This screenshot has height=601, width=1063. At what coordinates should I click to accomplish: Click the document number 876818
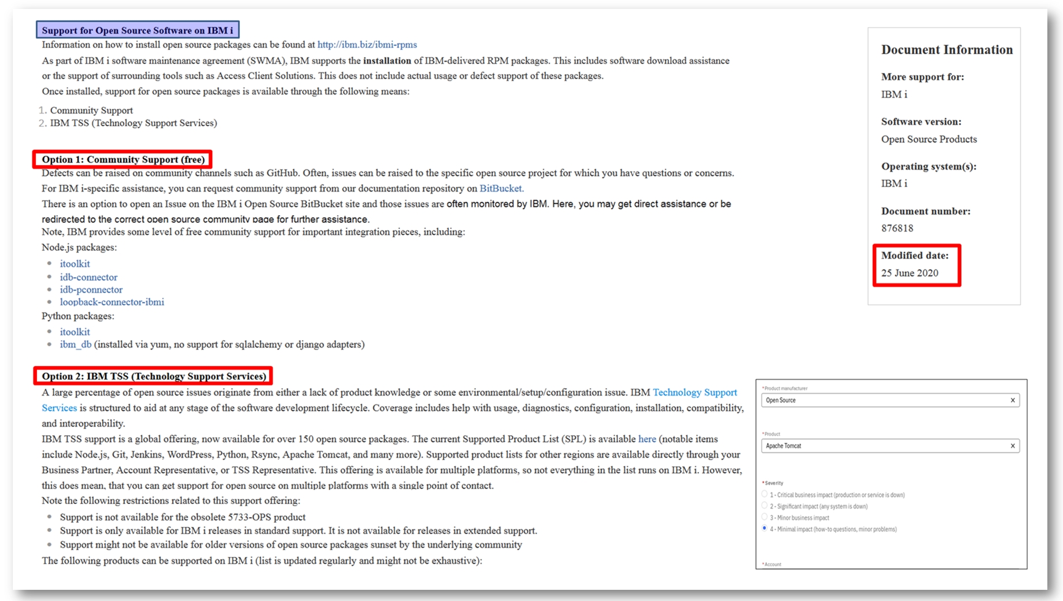coord(897,228)
